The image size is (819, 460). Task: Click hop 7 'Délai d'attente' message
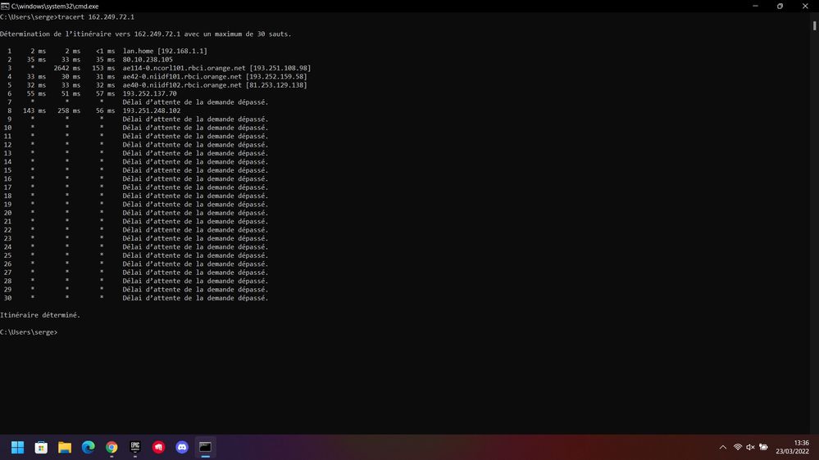click(x=195, y=102)
